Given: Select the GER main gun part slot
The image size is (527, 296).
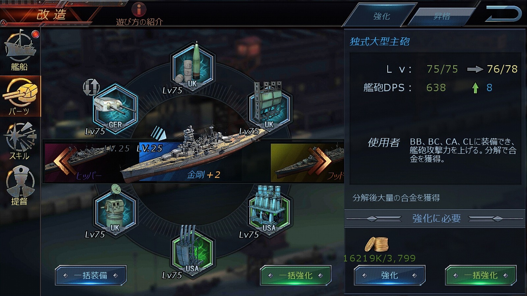Looking at the screenshot, I should pos(115,109).
